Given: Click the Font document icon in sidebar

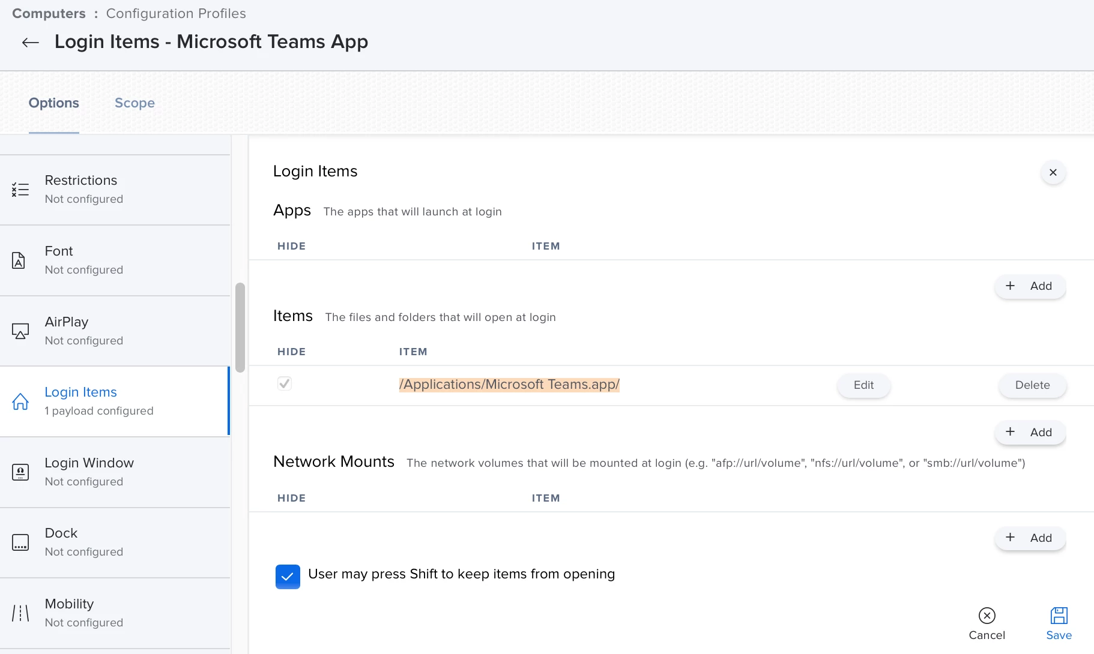Looking at the screenshot, I should pos(19,260).
